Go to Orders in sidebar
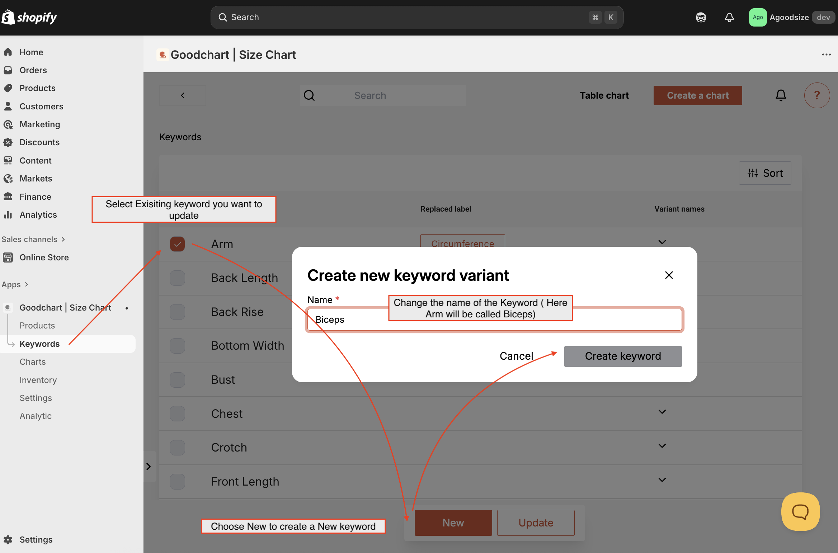The height and width of the screenshot is (553, 838). [x=33, y=70]
